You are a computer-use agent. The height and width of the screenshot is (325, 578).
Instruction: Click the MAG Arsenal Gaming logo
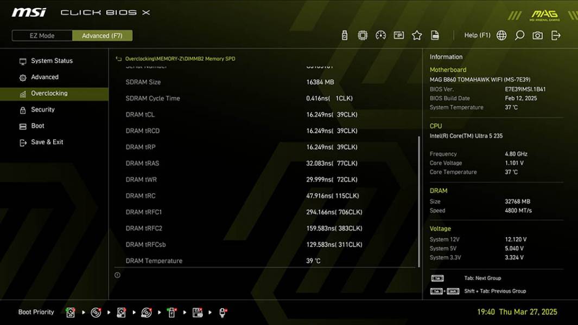544,15
